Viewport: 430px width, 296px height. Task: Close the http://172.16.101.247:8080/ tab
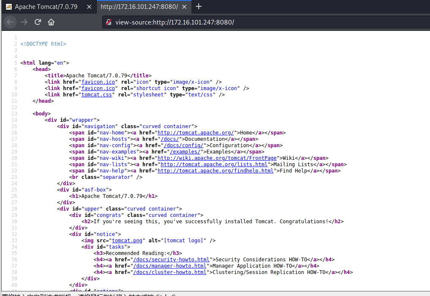tap(184, 7)
